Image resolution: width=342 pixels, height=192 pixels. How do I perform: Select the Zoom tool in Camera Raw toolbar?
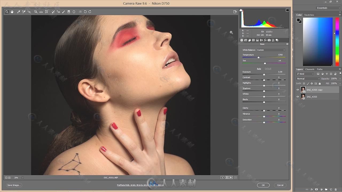click(7, 12)
